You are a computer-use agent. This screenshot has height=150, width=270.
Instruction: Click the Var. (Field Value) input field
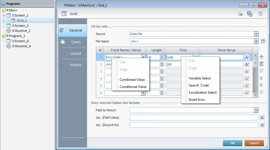click(194, 118)
